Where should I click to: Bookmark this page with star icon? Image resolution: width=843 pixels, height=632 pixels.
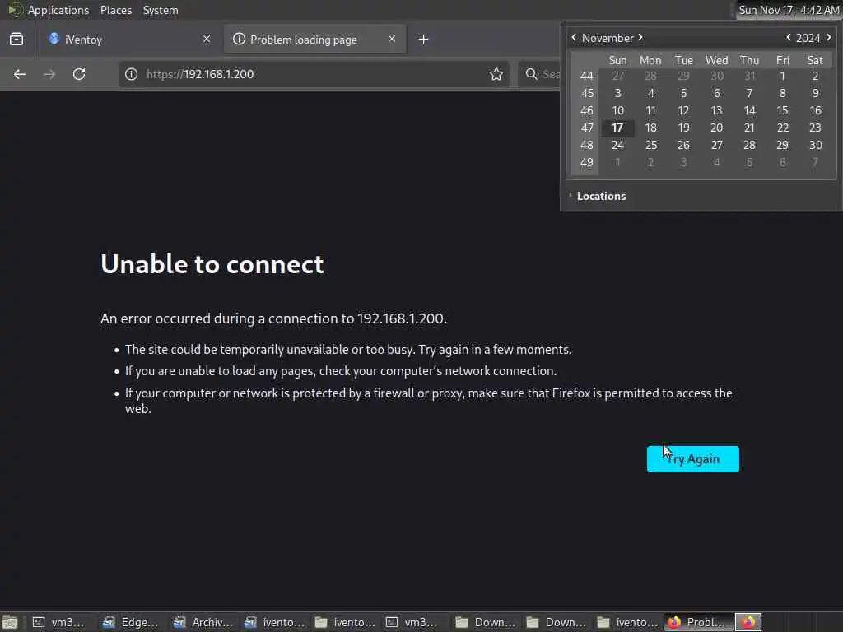tap(496, 74)
